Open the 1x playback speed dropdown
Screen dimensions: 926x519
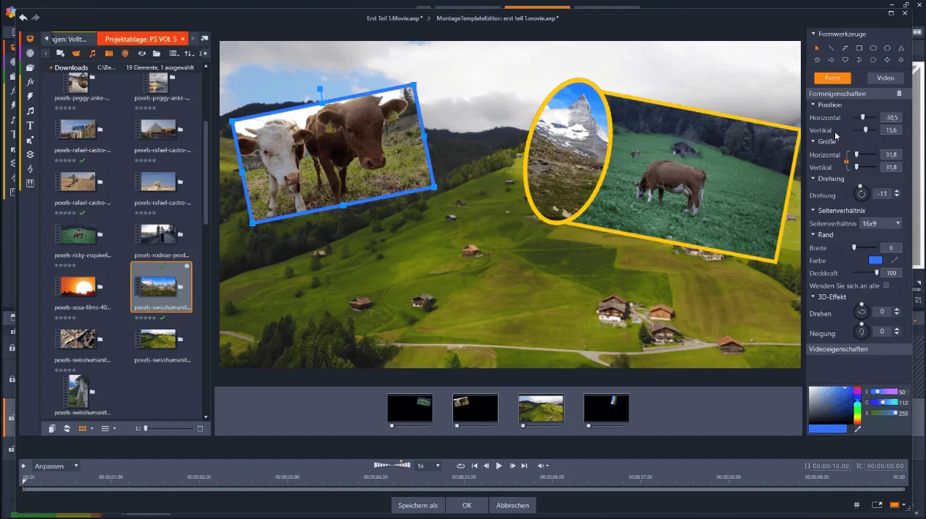click(x=428, y=466)
